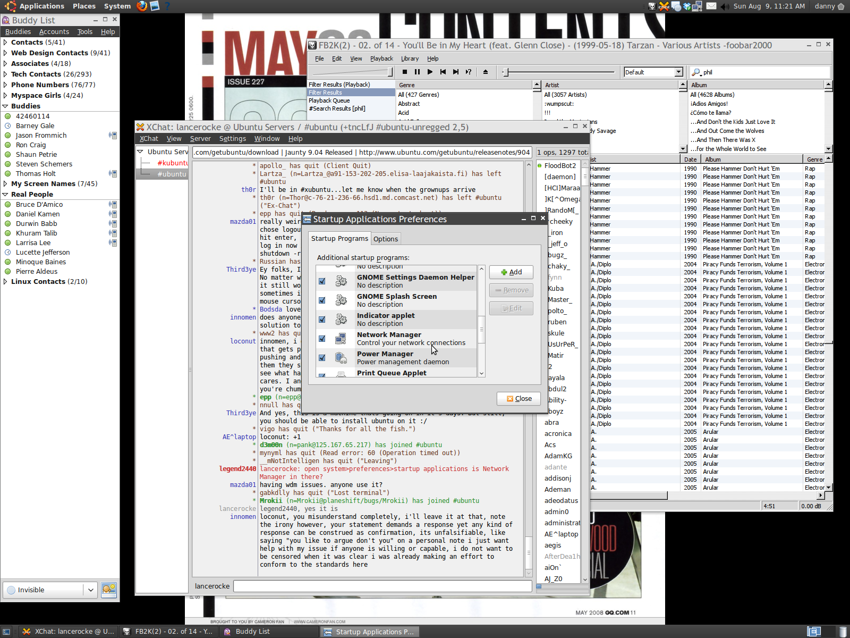This screenshot has width=850, height=638.
Task: Expand the Contacts group in Buddy List
Action: point(5,42)
